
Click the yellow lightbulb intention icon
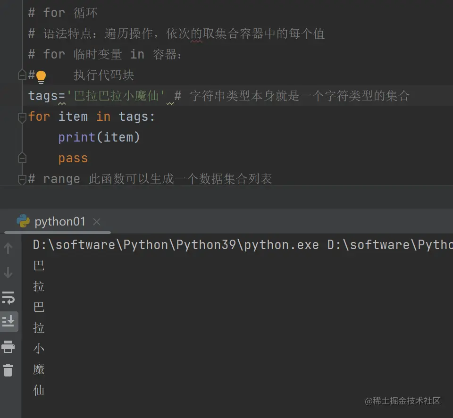point(41,77)
